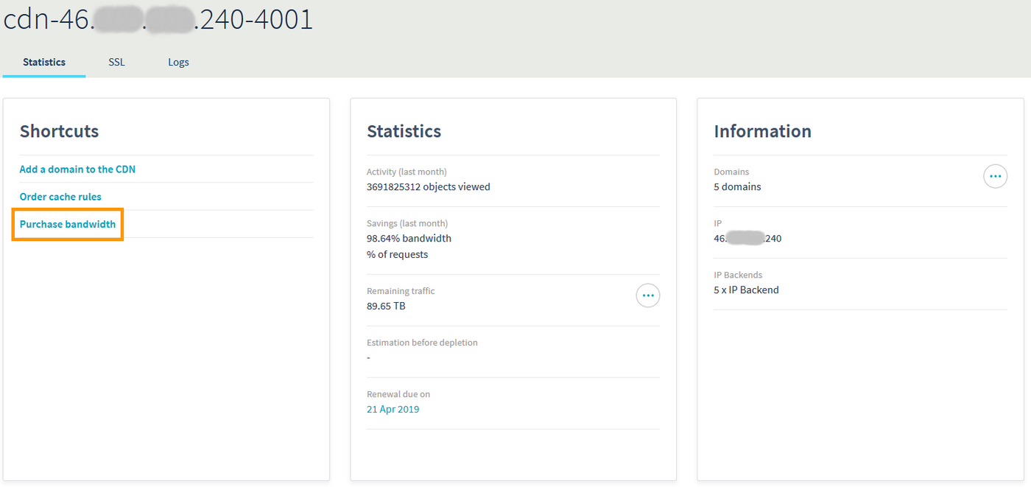Click the 5 x IP Backend entry
The height and width of the screenshot is (487, 1031).
[746, 290]
